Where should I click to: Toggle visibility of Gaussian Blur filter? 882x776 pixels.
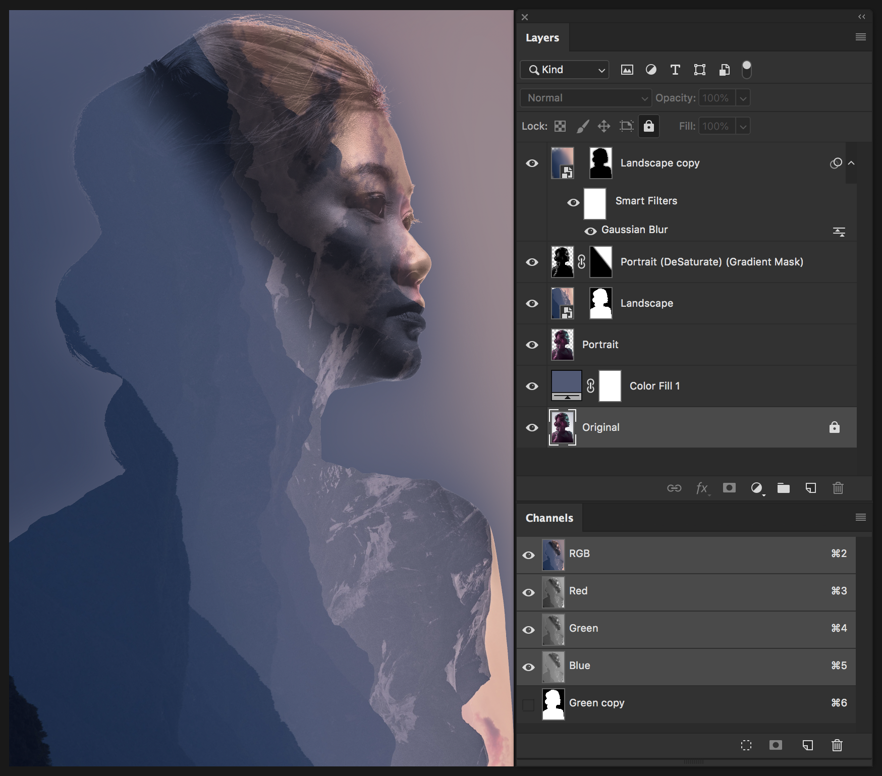(x=590, y=231)
